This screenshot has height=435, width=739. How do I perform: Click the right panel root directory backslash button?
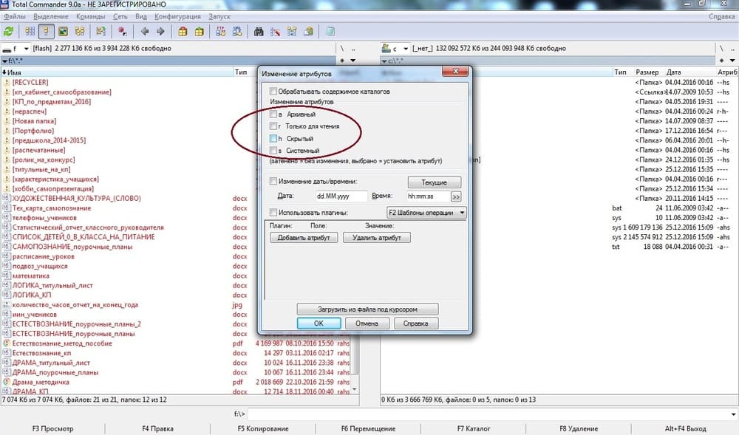pyautogui.click(x=721, y=49)
